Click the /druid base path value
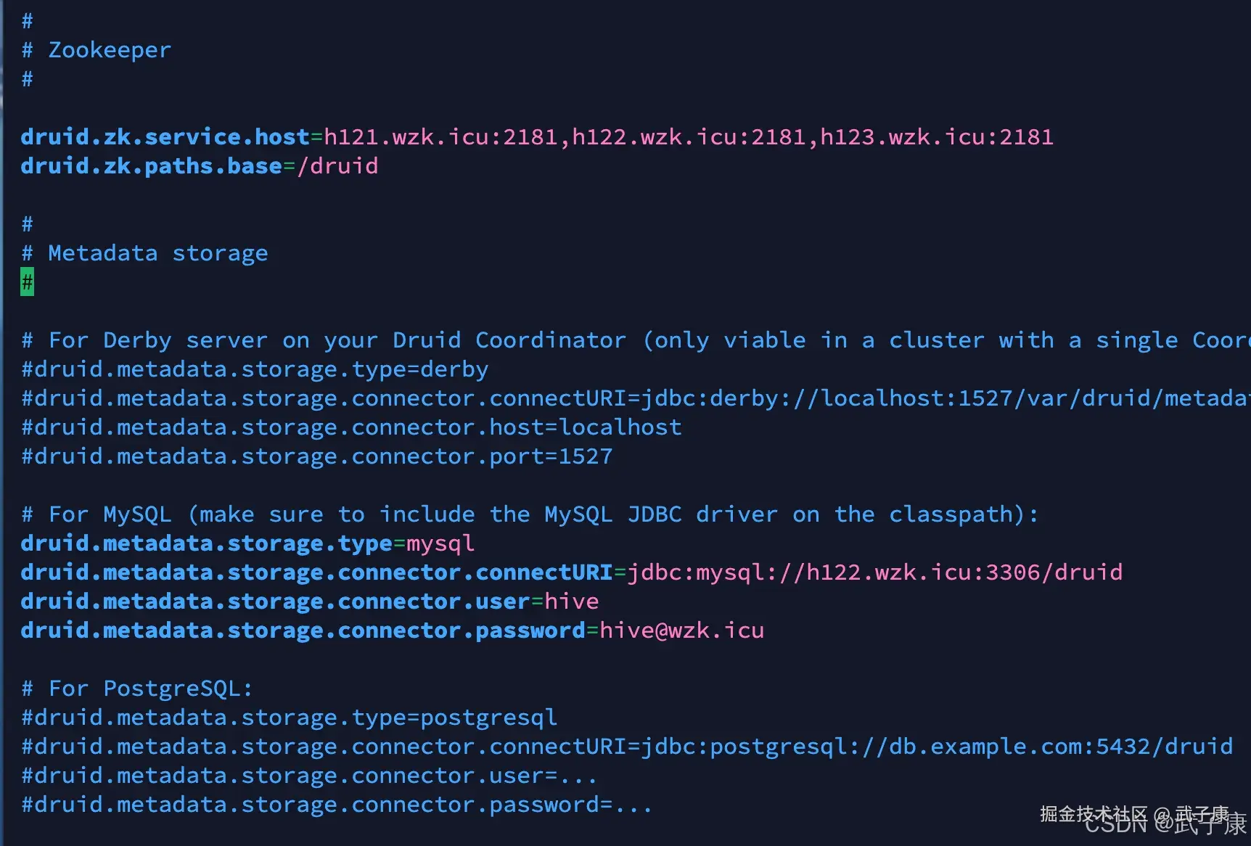 coord(337,166)
